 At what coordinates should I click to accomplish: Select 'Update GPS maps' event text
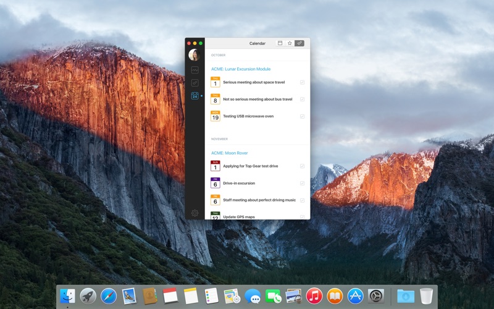tap(239, 217)
